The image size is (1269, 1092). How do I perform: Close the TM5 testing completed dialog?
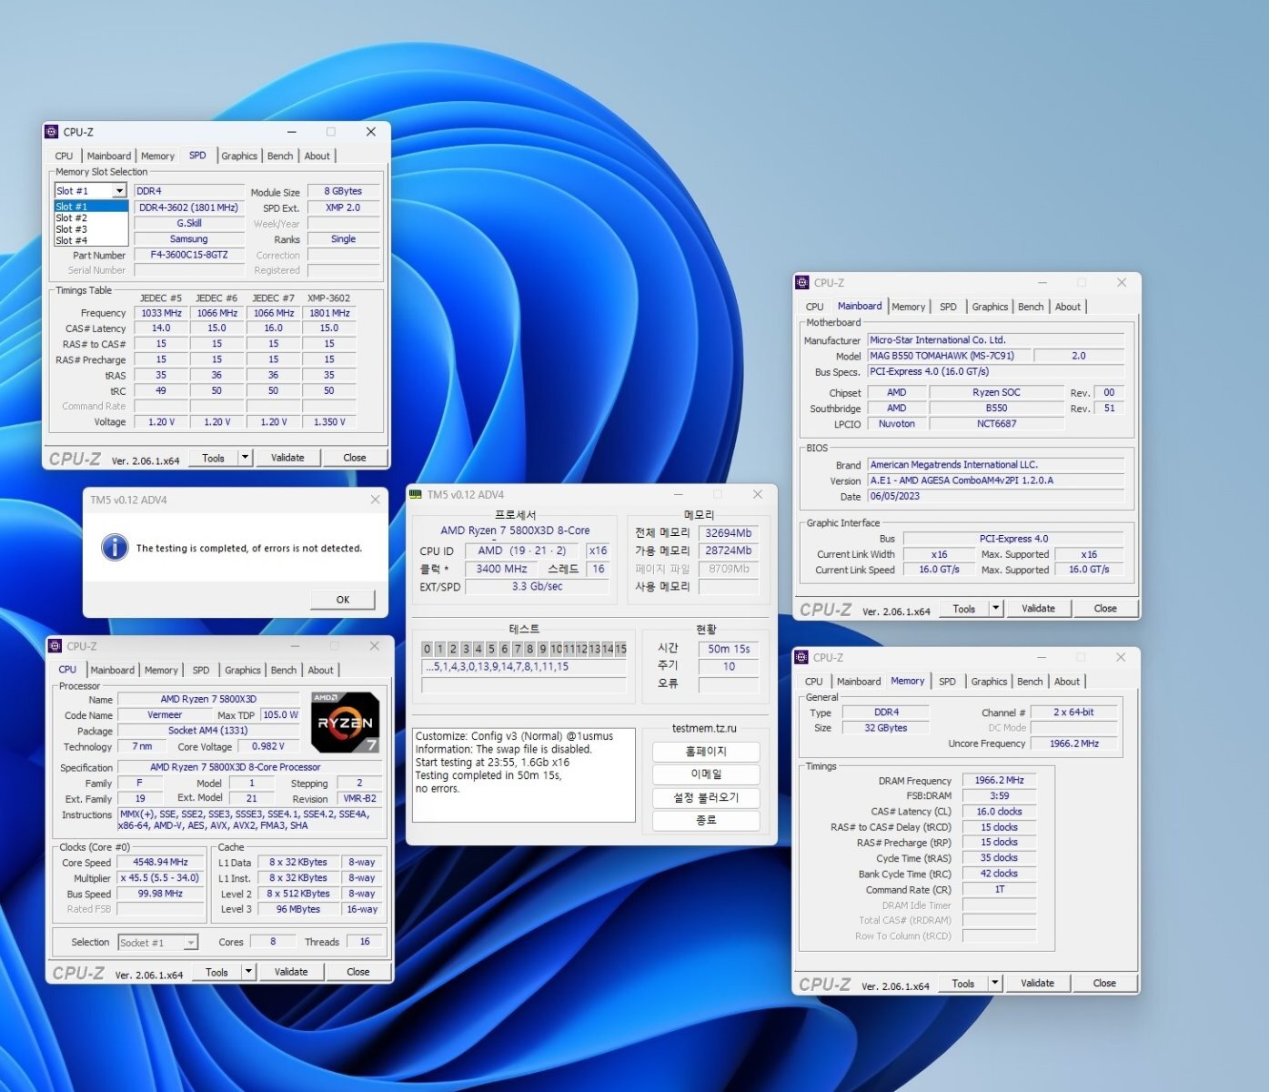(375, 500)
